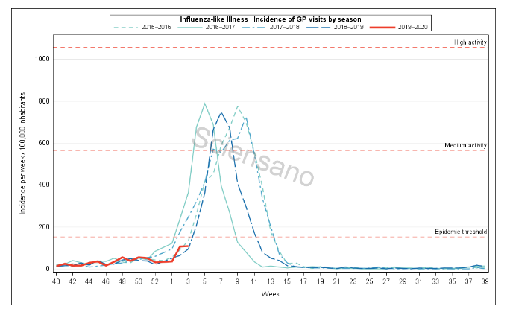
Task: Click the 400 y-axis tick label
Action: (x=42, y=185)
